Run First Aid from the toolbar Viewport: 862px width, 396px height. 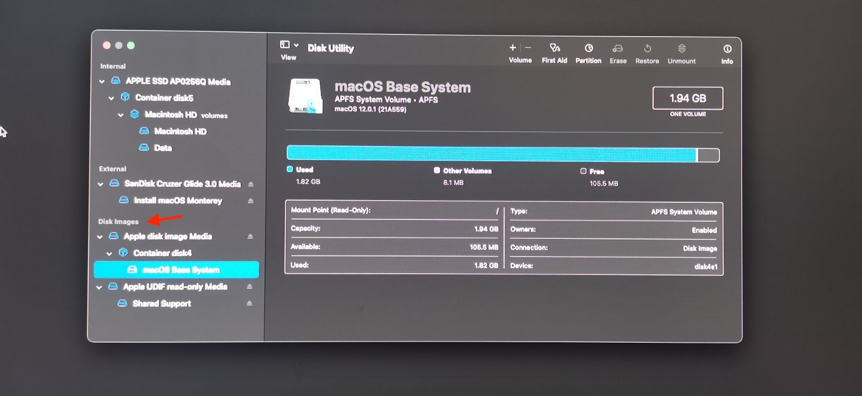click(554, 48)
